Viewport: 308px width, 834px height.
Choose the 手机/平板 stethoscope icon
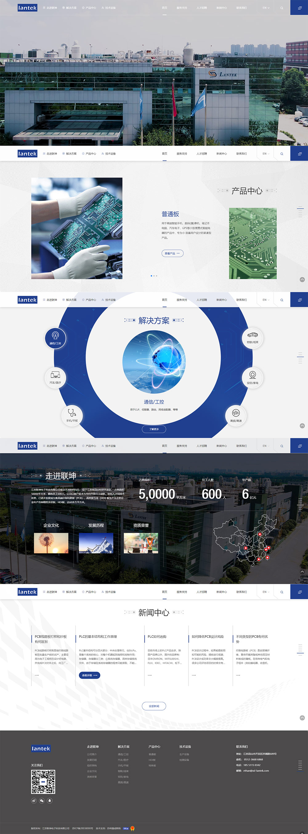click(x=72, y=415)
